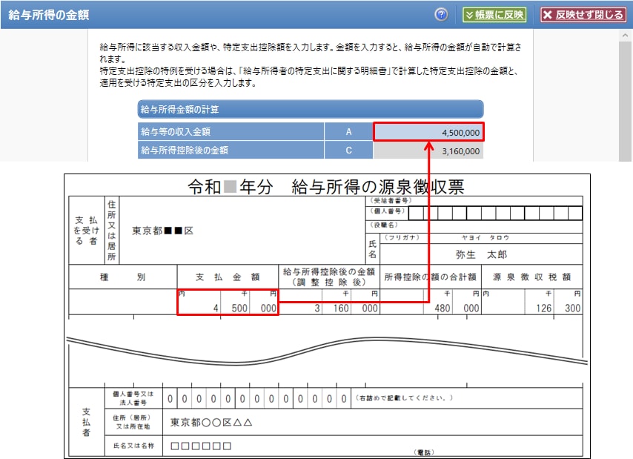The height and width of the screenshot is (459, 633).
Task: Click the 給与所得控除後の金額 row label
Action: click(x=230, y=150)
